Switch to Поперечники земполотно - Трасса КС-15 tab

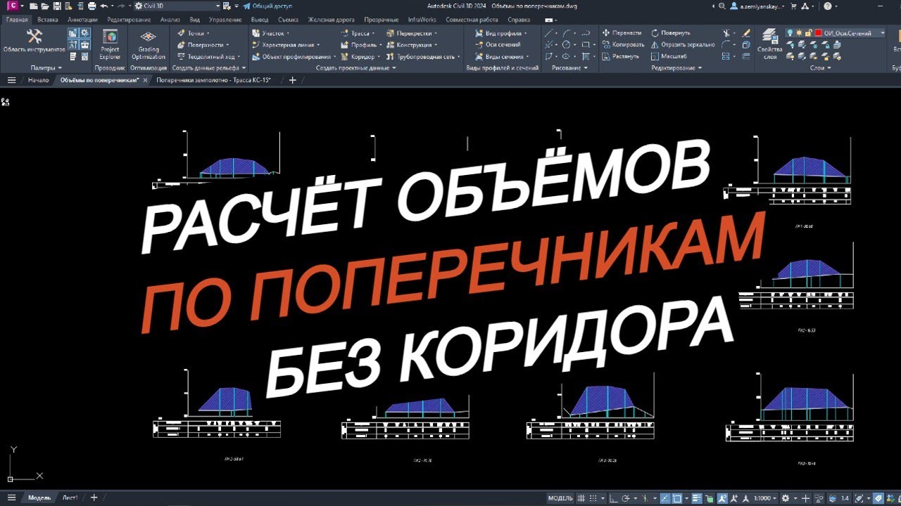[x=214, y=80]
